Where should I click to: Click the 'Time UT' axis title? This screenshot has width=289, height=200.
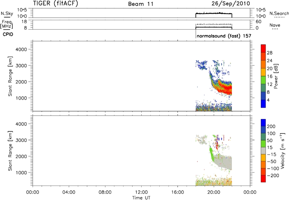point(141,198)
